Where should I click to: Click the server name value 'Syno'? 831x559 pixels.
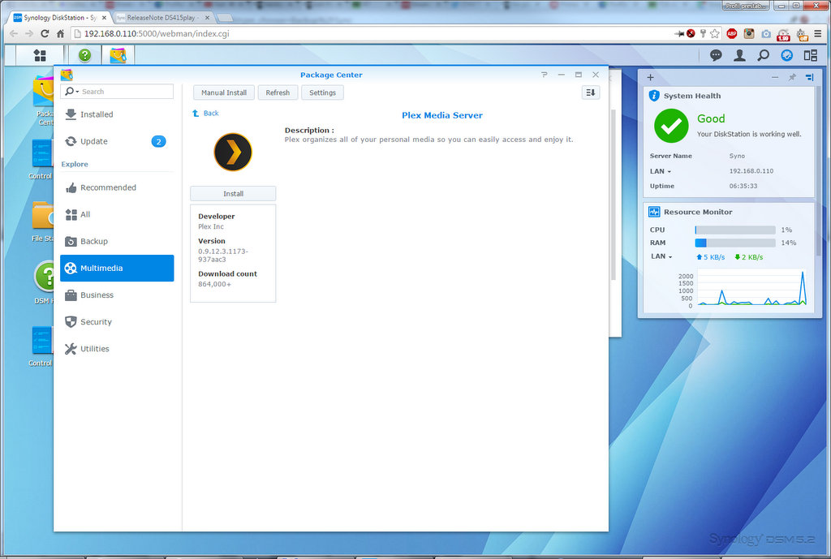[737, 157]
